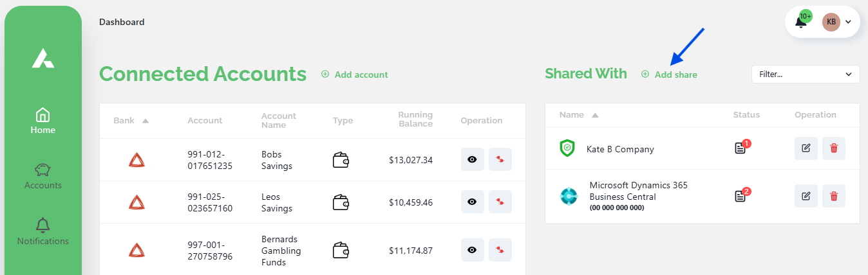This screenshot has height=275, width=868.
Task: Open status document for Kate B Company
Action: 740,148
